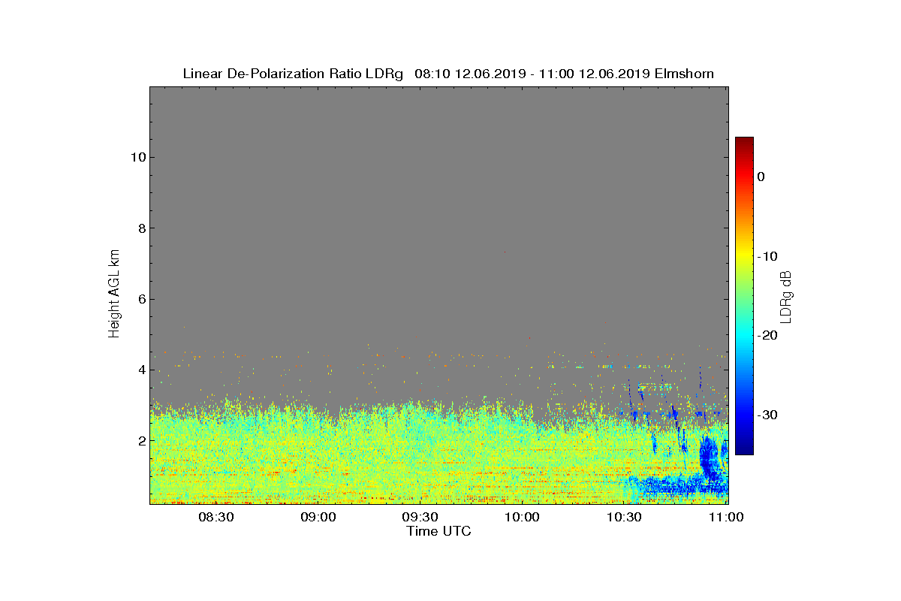901x601 pixels.
Task: Click the 10:30 time axis label
Action: tap(625, 517)
